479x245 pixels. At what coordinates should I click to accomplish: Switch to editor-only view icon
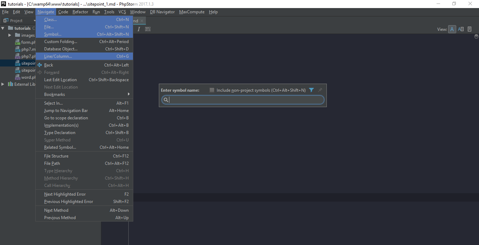(x=452, y=29)
